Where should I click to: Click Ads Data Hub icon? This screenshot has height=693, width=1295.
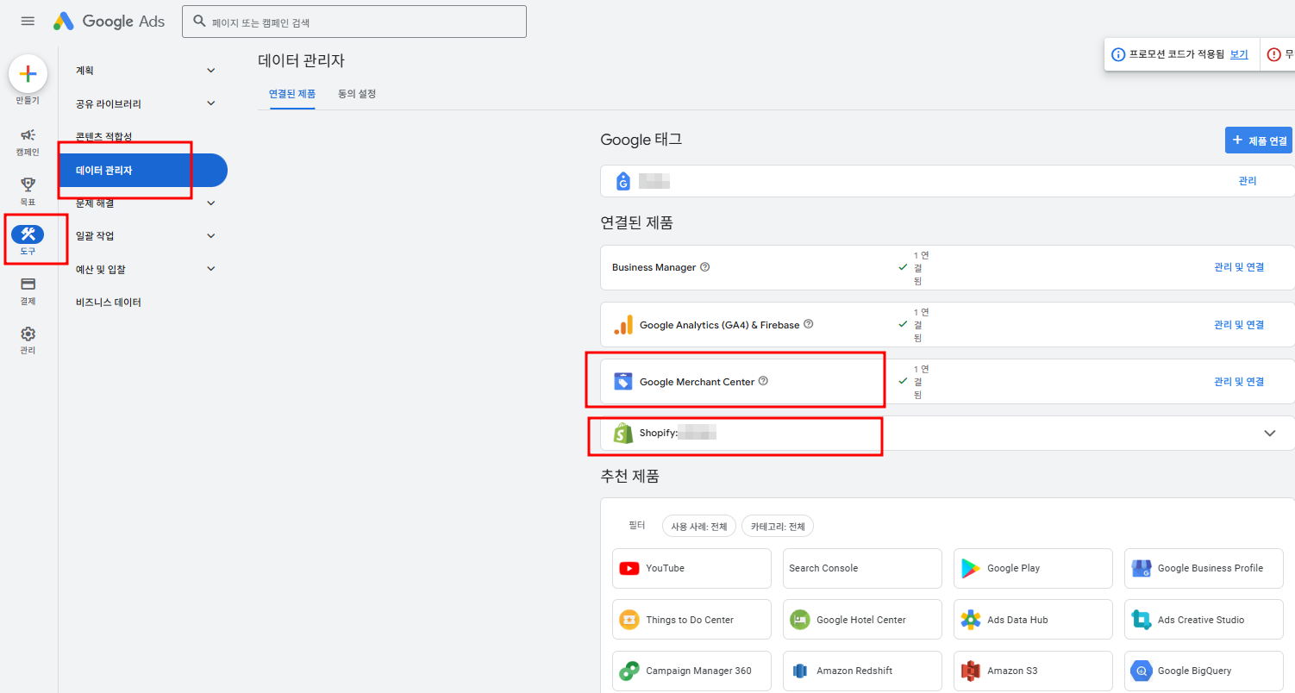pos(971,620)
